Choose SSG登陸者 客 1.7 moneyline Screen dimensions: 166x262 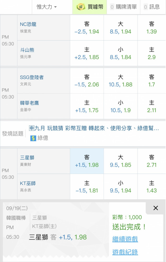click(152, 81)
